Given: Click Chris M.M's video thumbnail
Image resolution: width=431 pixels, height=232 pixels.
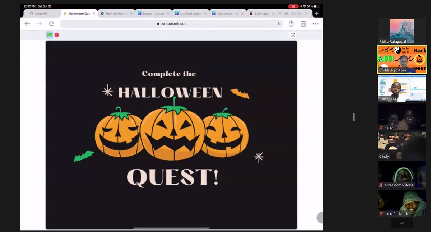Looking at the screenshot, I should coord(402,88).
